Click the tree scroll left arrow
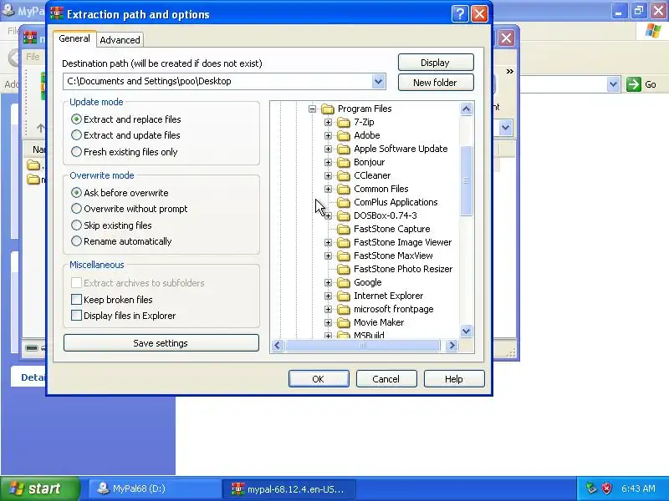This screenshot has width=669, height=501. (x=278, y=345)
